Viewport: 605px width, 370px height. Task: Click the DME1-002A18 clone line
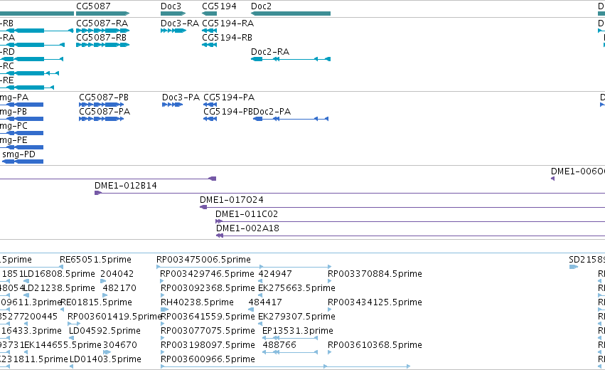pos(410,236)
